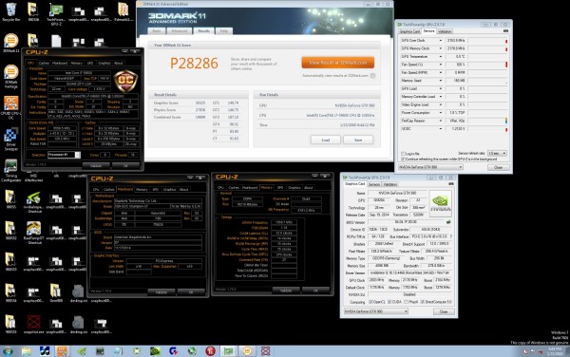Toggle Continue refreshing in background checkbox

tap(403, 160)
